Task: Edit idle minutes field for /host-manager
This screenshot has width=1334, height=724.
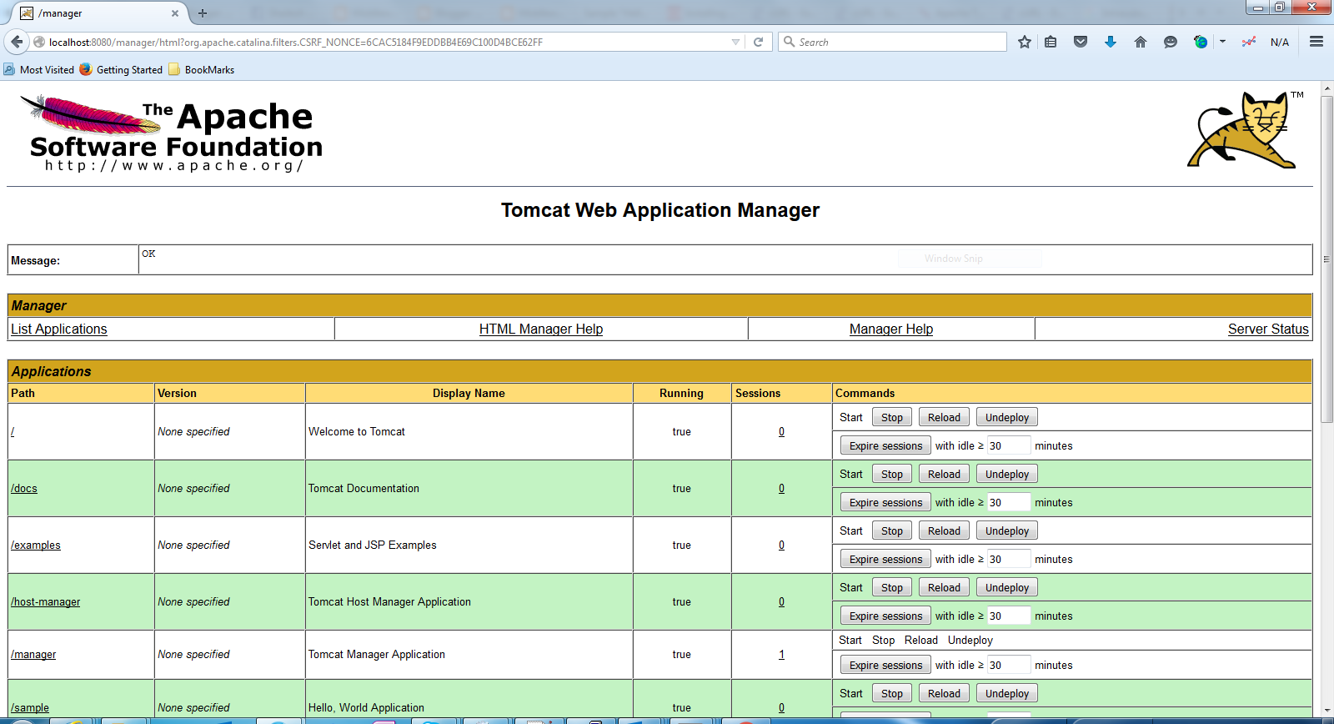Action: click(1009, 616)
